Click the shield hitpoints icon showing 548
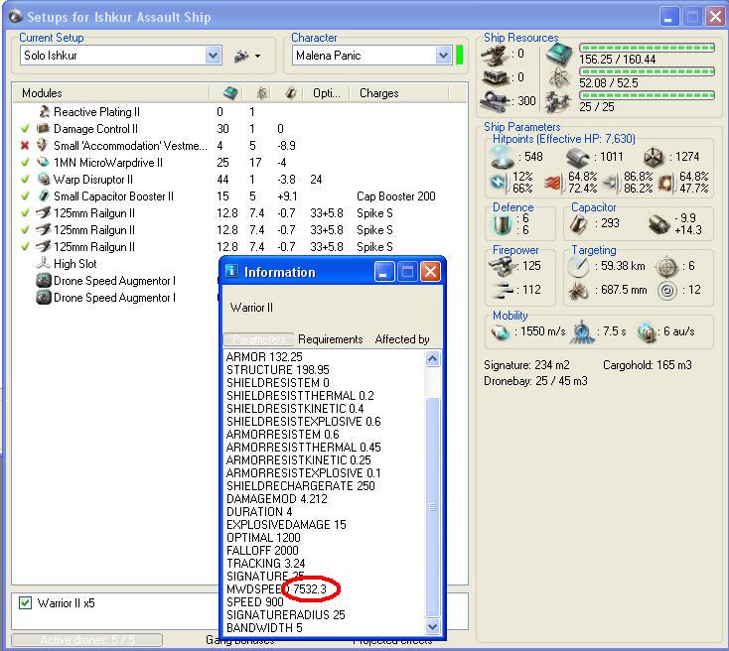The width and height of the screenshot is (729, 651). [503, 157]
